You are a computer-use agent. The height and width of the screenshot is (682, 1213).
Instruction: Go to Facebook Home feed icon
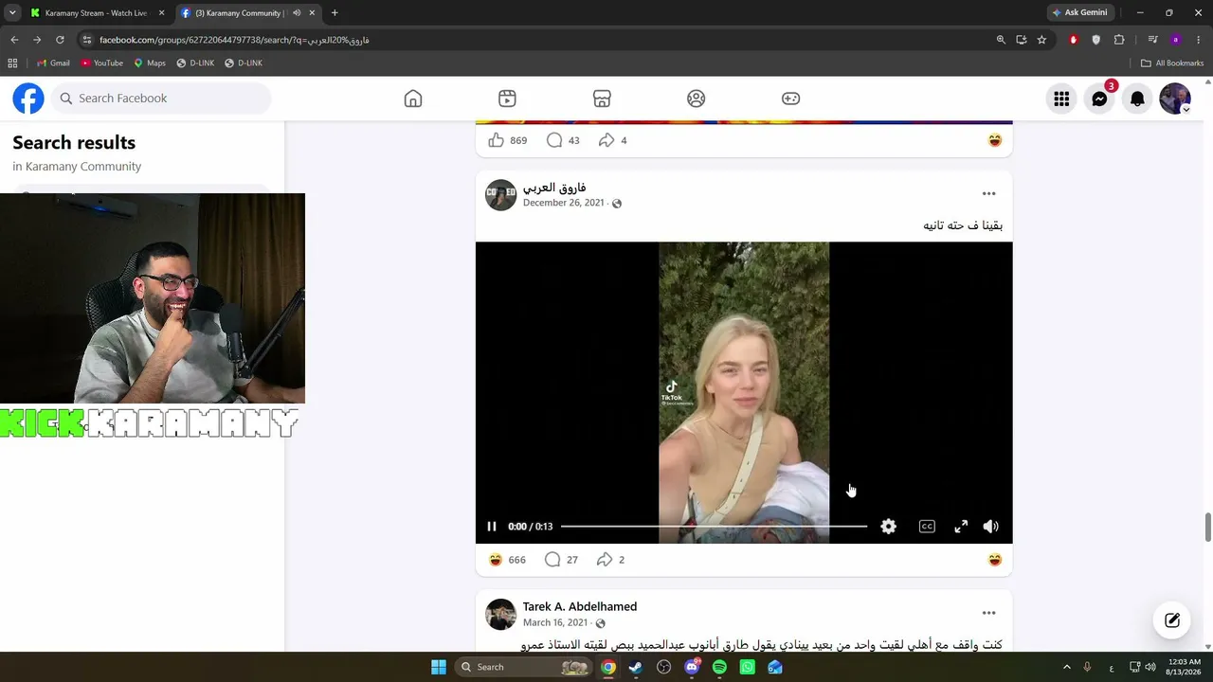click(413, 99)
